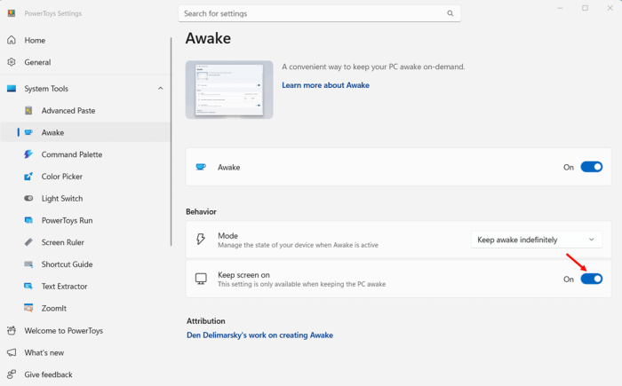Viewport: 622px width, 386px height.
Task: Click the convenient way to keep PC awake description
Action: click(373, 67)
